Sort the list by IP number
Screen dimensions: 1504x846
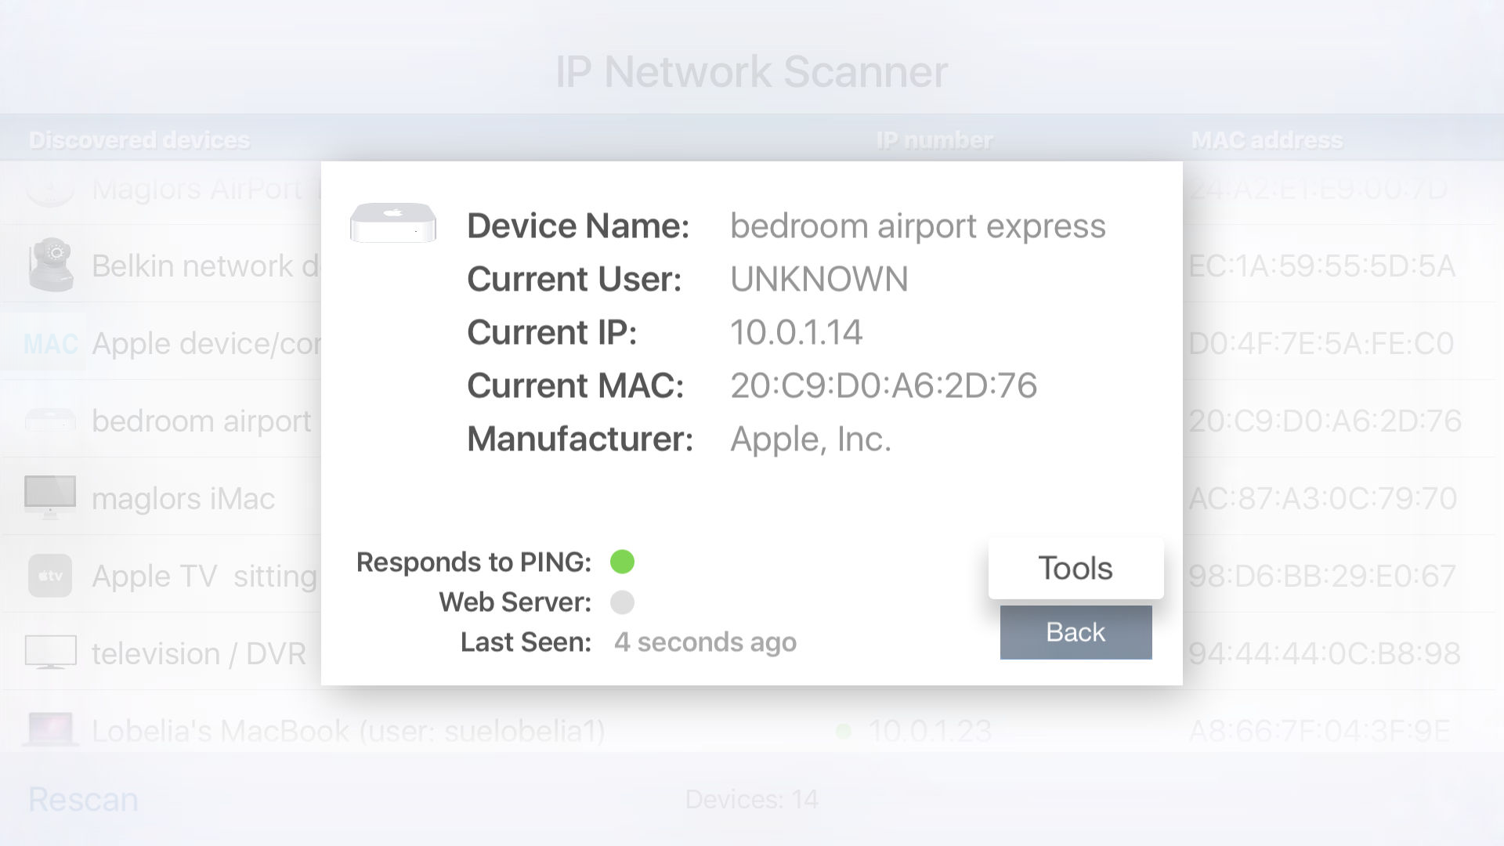934,139
